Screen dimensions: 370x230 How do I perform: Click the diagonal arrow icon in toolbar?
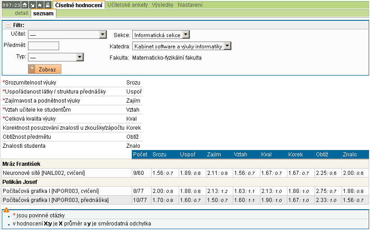coord(32,5)
